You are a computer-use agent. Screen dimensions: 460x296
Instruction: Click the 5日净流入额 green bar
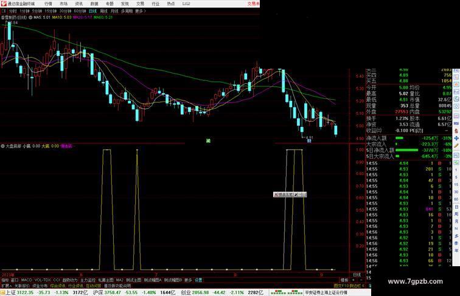(407, 150)
